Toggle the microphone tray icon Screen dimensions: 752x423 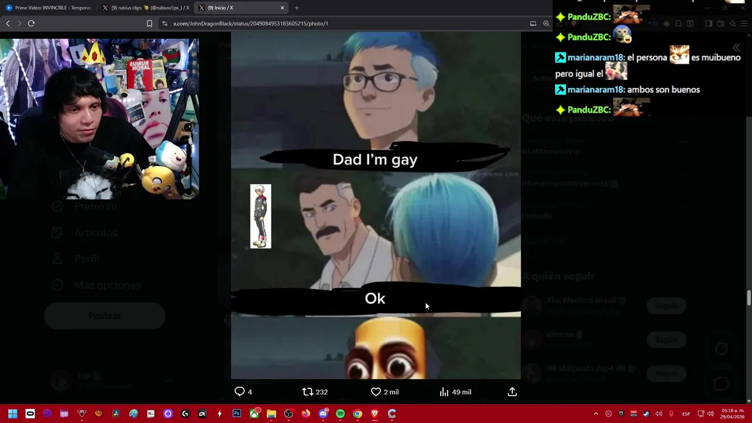click(671, 414)
